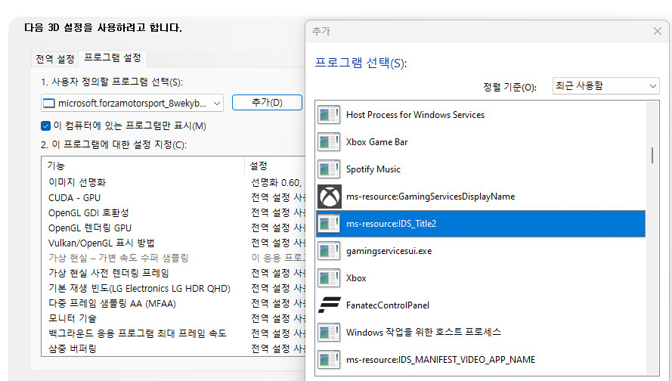Click the greyed 가상 현실 – 가변 속도 수퍼 샘플링 row
This screenshot has width=672, height=381.
174,258
